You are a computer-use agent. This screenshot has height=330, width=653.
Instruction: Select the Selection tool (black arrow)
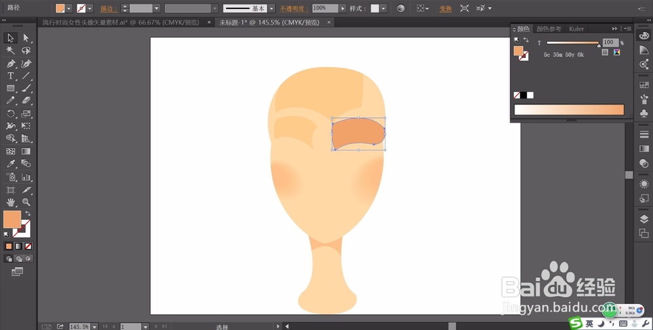pyautogui.click(x=10, y=38)
